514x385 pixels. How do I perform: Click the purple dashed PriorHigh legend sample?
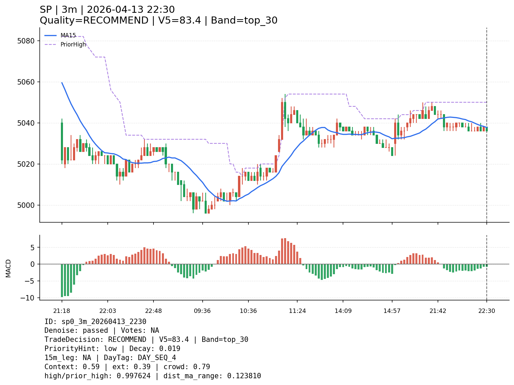(x=50, y=44)
